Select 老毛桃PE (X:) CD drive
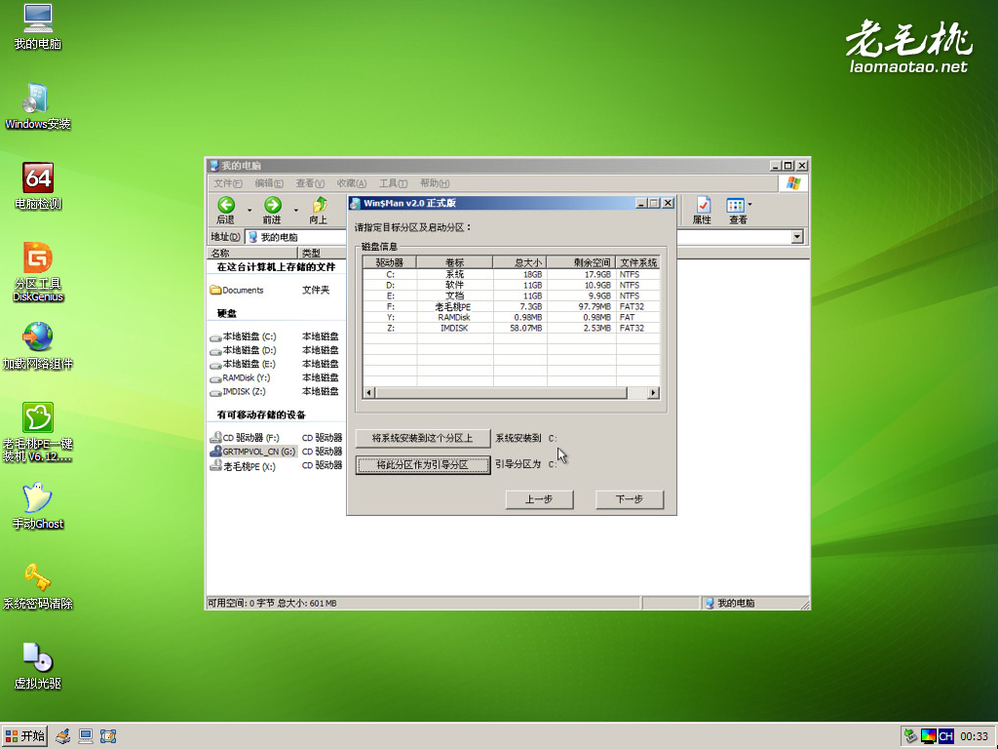Image resolution: width=998 pixels, height=749 pixels. 243,466
